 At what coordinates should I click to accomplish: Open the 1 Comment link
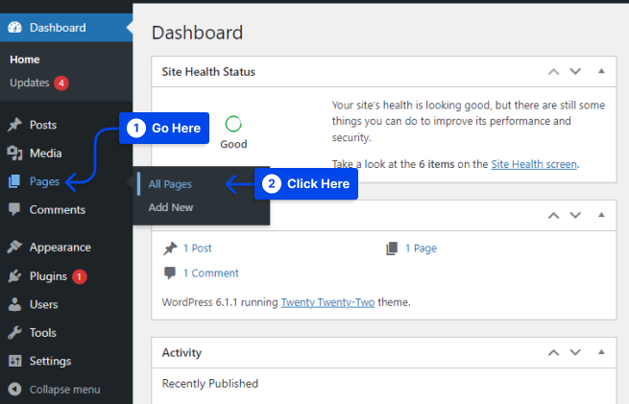[211, 273]
